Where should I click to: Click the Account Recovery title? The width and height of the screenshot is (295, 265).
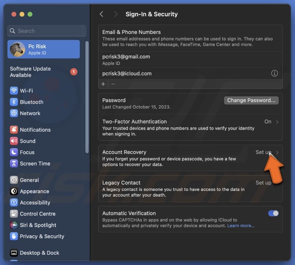point(124,152)
